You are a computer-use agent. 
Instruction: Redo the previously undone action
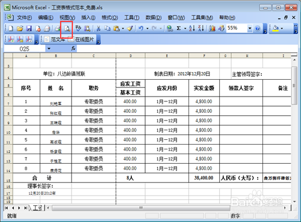[x=154, y=29]
